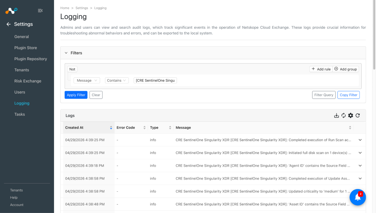Click the Filter Query button

click(x=324, y=95)
